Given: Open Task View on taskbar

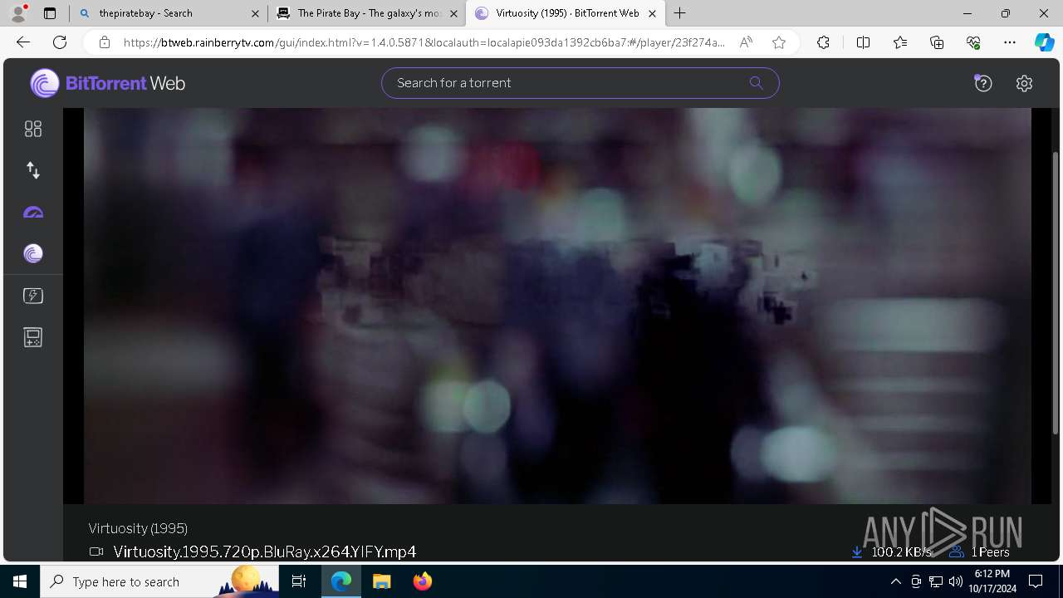Looking at the screenshot, I should pos(299,581).
